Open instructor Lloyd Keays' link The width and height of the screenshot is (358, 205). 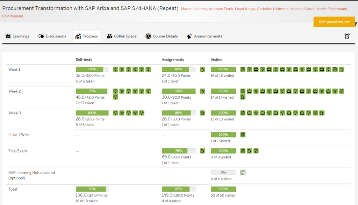245,9
